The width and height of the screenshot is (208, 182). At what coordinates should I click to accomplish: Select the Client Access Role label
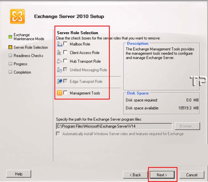84,53
